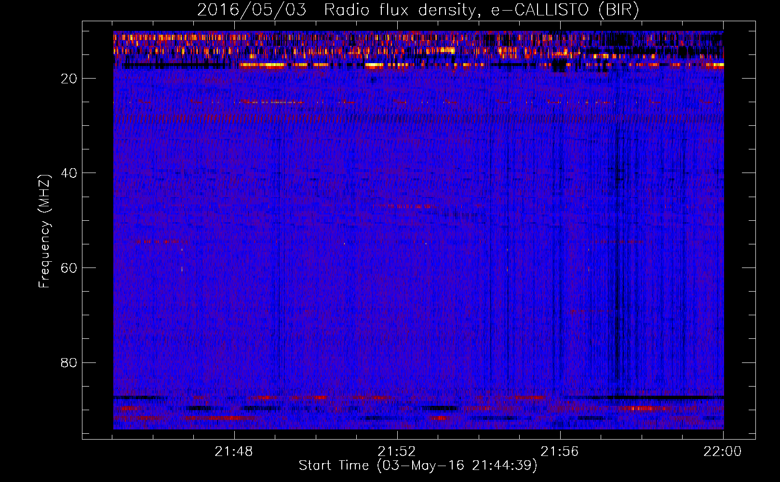Click the 21:52 time tick label
This screenshot has width=780, height=482.
[397, 452]
